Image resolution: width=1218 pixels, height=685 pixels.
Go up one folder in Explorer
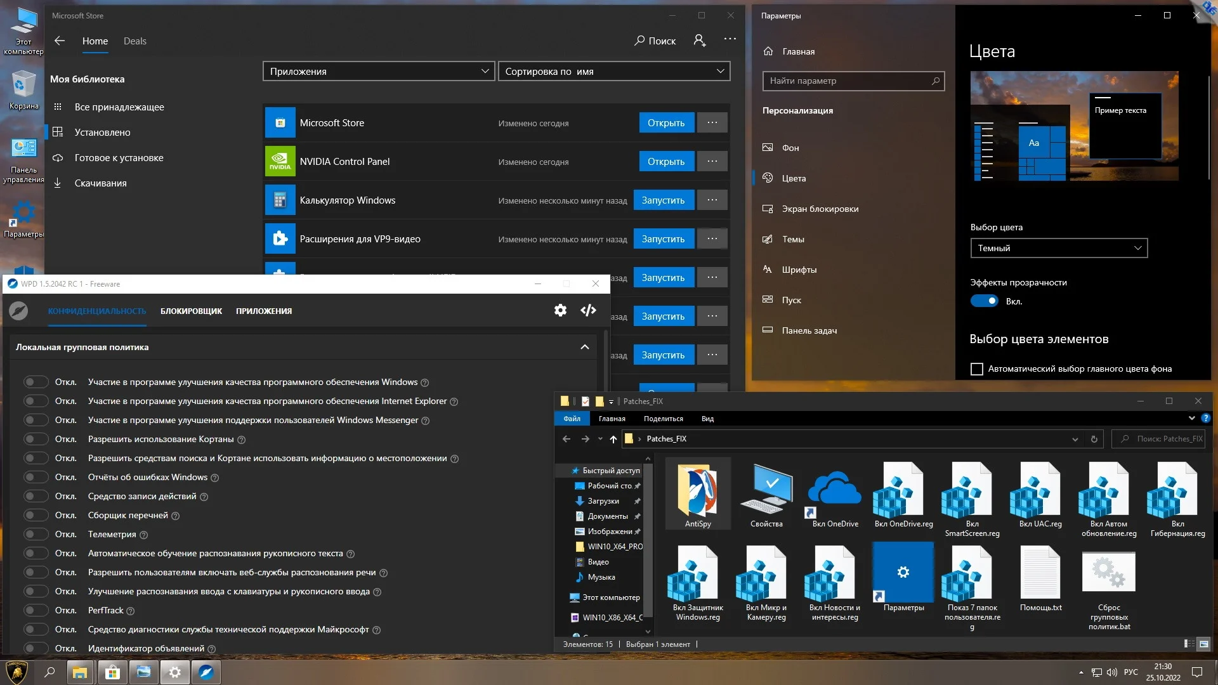[x=613, y=439]
